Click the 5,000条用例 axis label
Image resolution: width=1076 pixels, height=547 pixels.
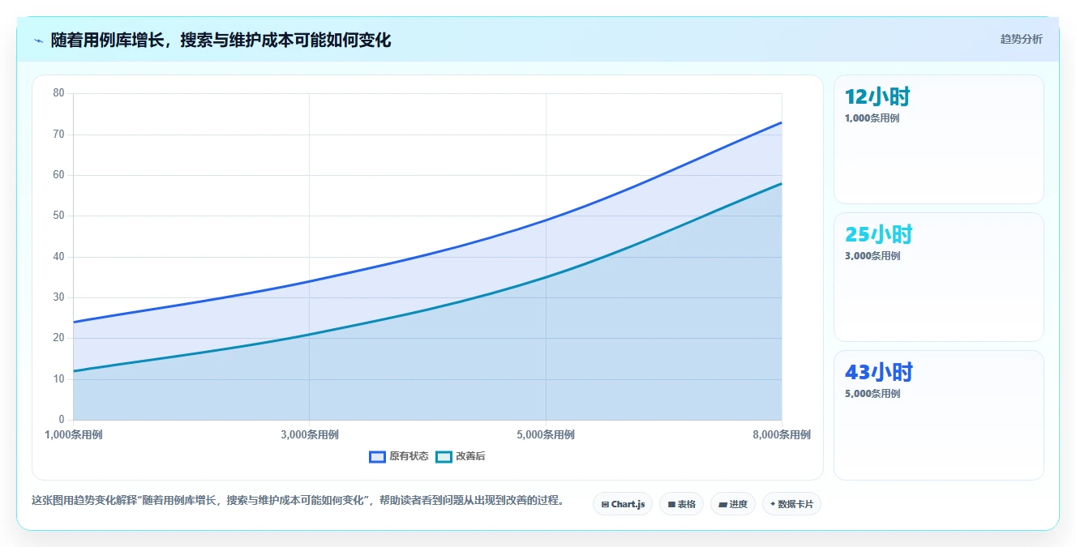[546, 434]
